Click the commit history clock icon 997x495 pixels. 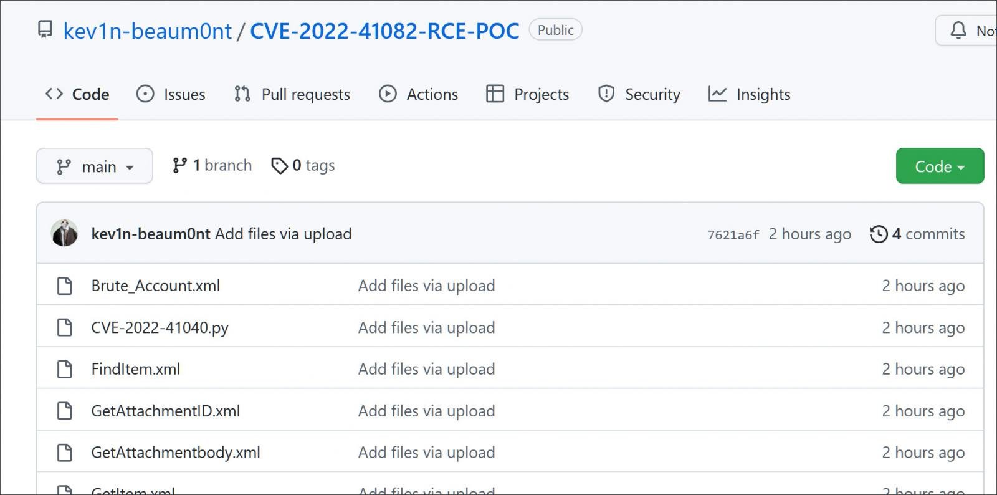[879, 234]
